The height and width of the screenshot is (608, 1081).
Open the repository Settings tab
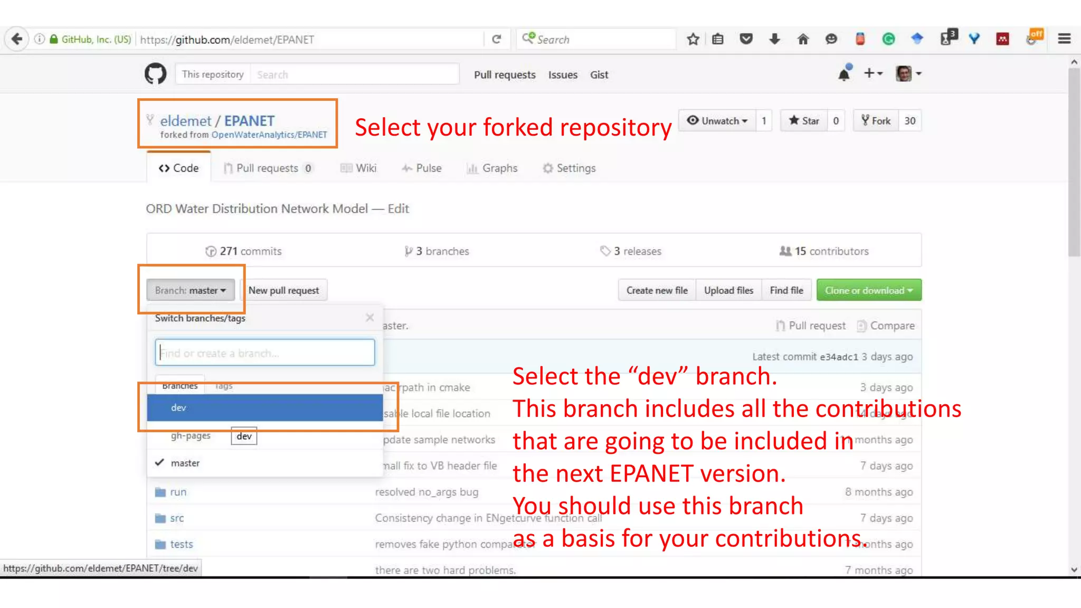(x=569, y=168)
